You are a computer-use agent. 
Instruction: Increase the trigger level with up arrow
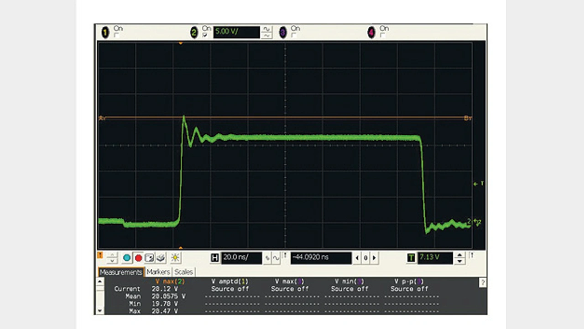tap(460, 255)
